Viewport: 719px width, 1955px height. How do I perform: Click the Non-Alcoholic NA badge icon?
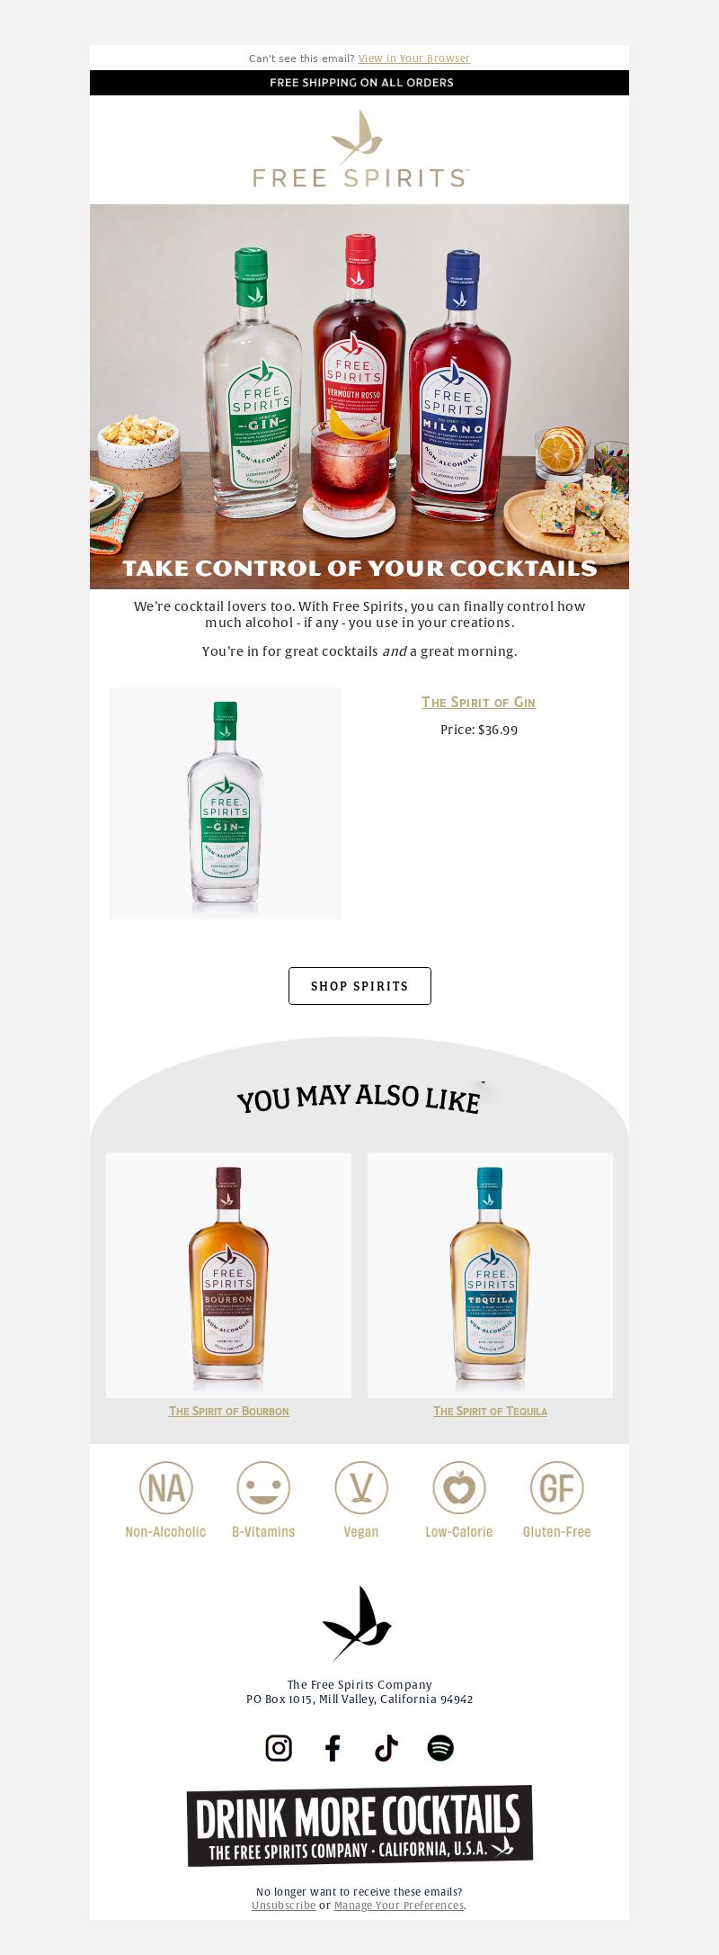pyautogui.click(x=166, y=1488)
